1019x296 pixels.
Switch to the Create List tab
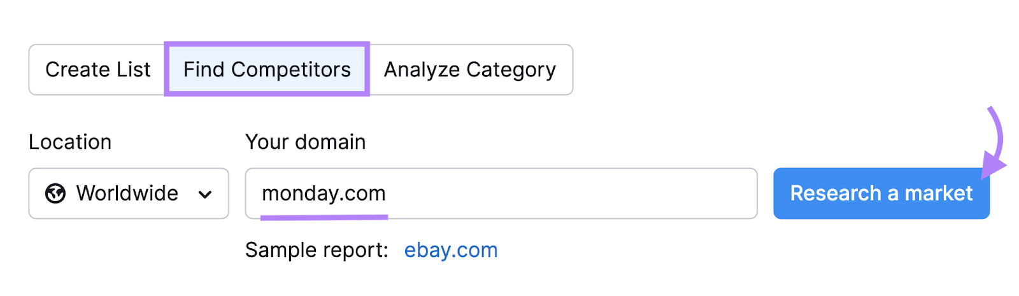click(97, 69)
